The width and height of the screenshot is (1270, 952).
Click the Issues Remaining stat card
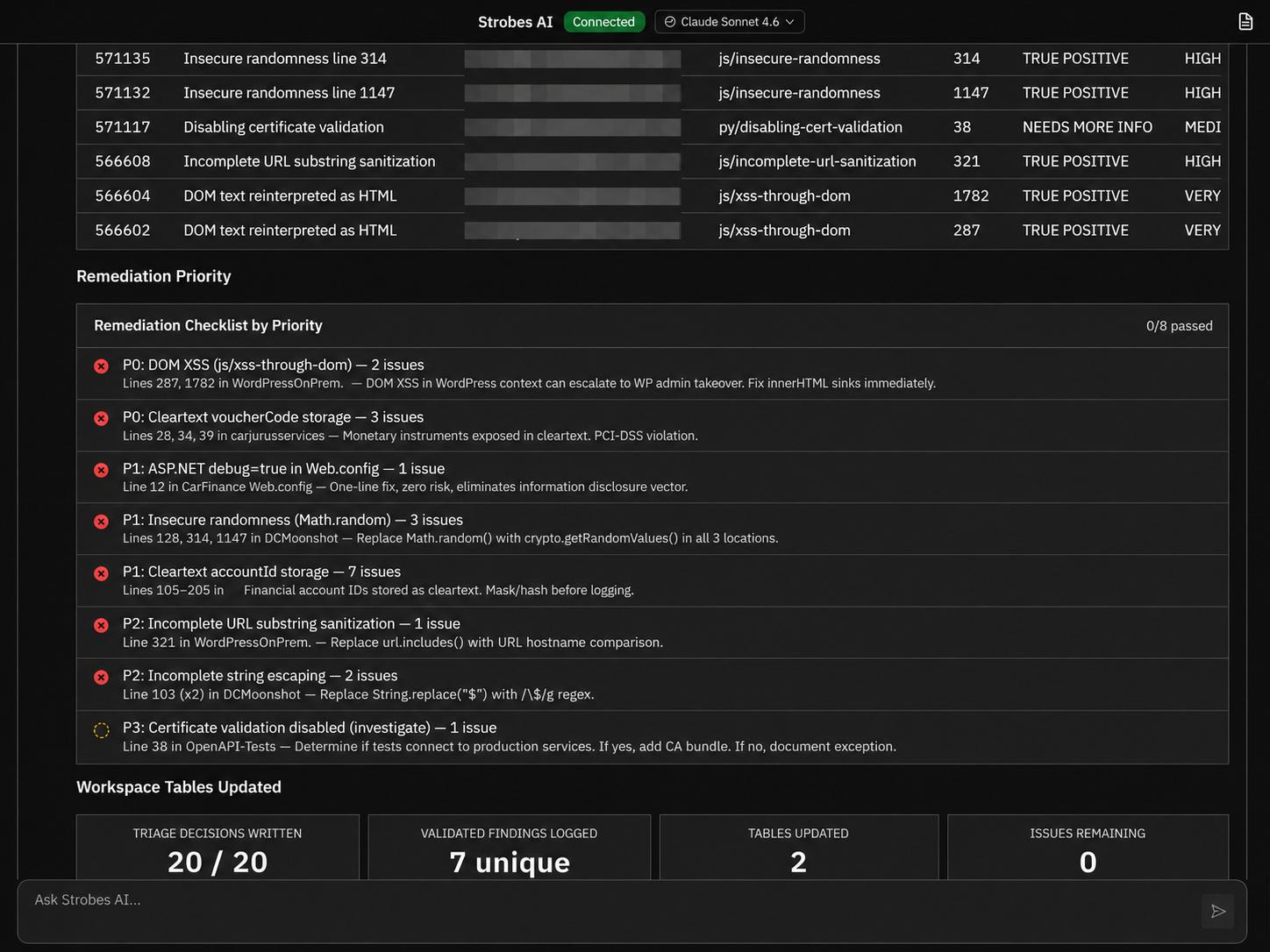click(1088, 848)
